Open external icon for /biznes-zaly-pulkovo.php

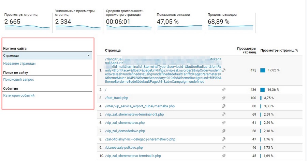click(223, 147)
